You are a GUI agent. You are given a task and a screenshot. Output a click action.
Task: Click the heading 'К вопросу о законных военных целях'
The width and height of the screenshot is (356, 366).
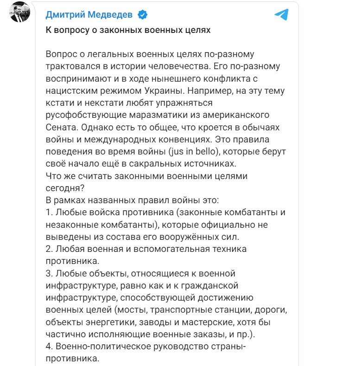[128, 31]
